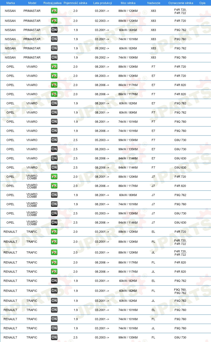Click the Opis column header

[202, 3]
